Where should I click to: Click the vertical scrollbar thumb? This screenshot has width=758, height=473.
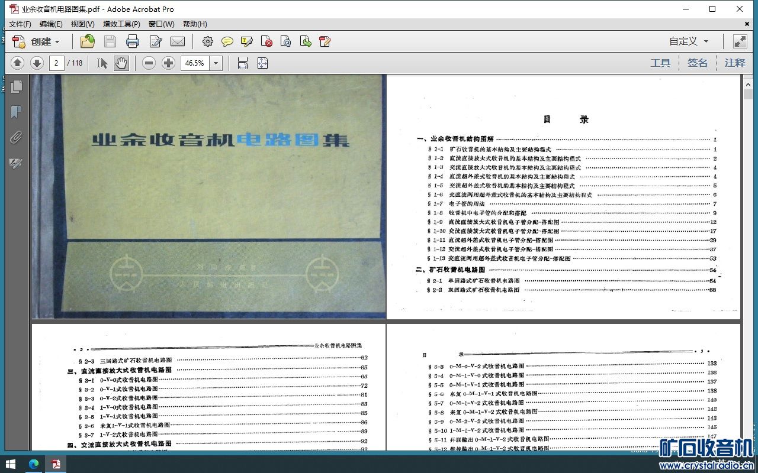click(747, 94)
